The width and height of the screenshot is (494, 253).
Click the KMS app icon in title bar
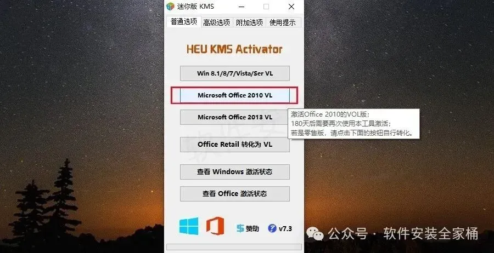pos(171,7)
